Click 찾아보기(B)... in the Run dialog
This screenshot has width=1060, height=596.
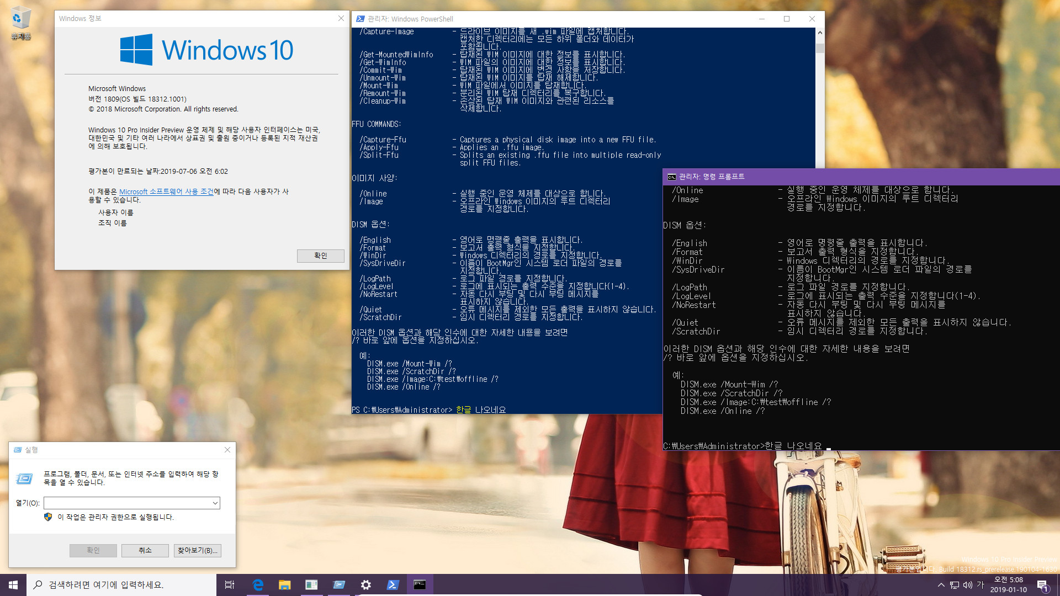tap(198, 550)
